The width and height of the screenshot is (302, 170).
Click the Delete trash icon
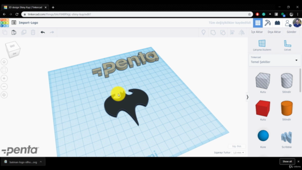33,32
